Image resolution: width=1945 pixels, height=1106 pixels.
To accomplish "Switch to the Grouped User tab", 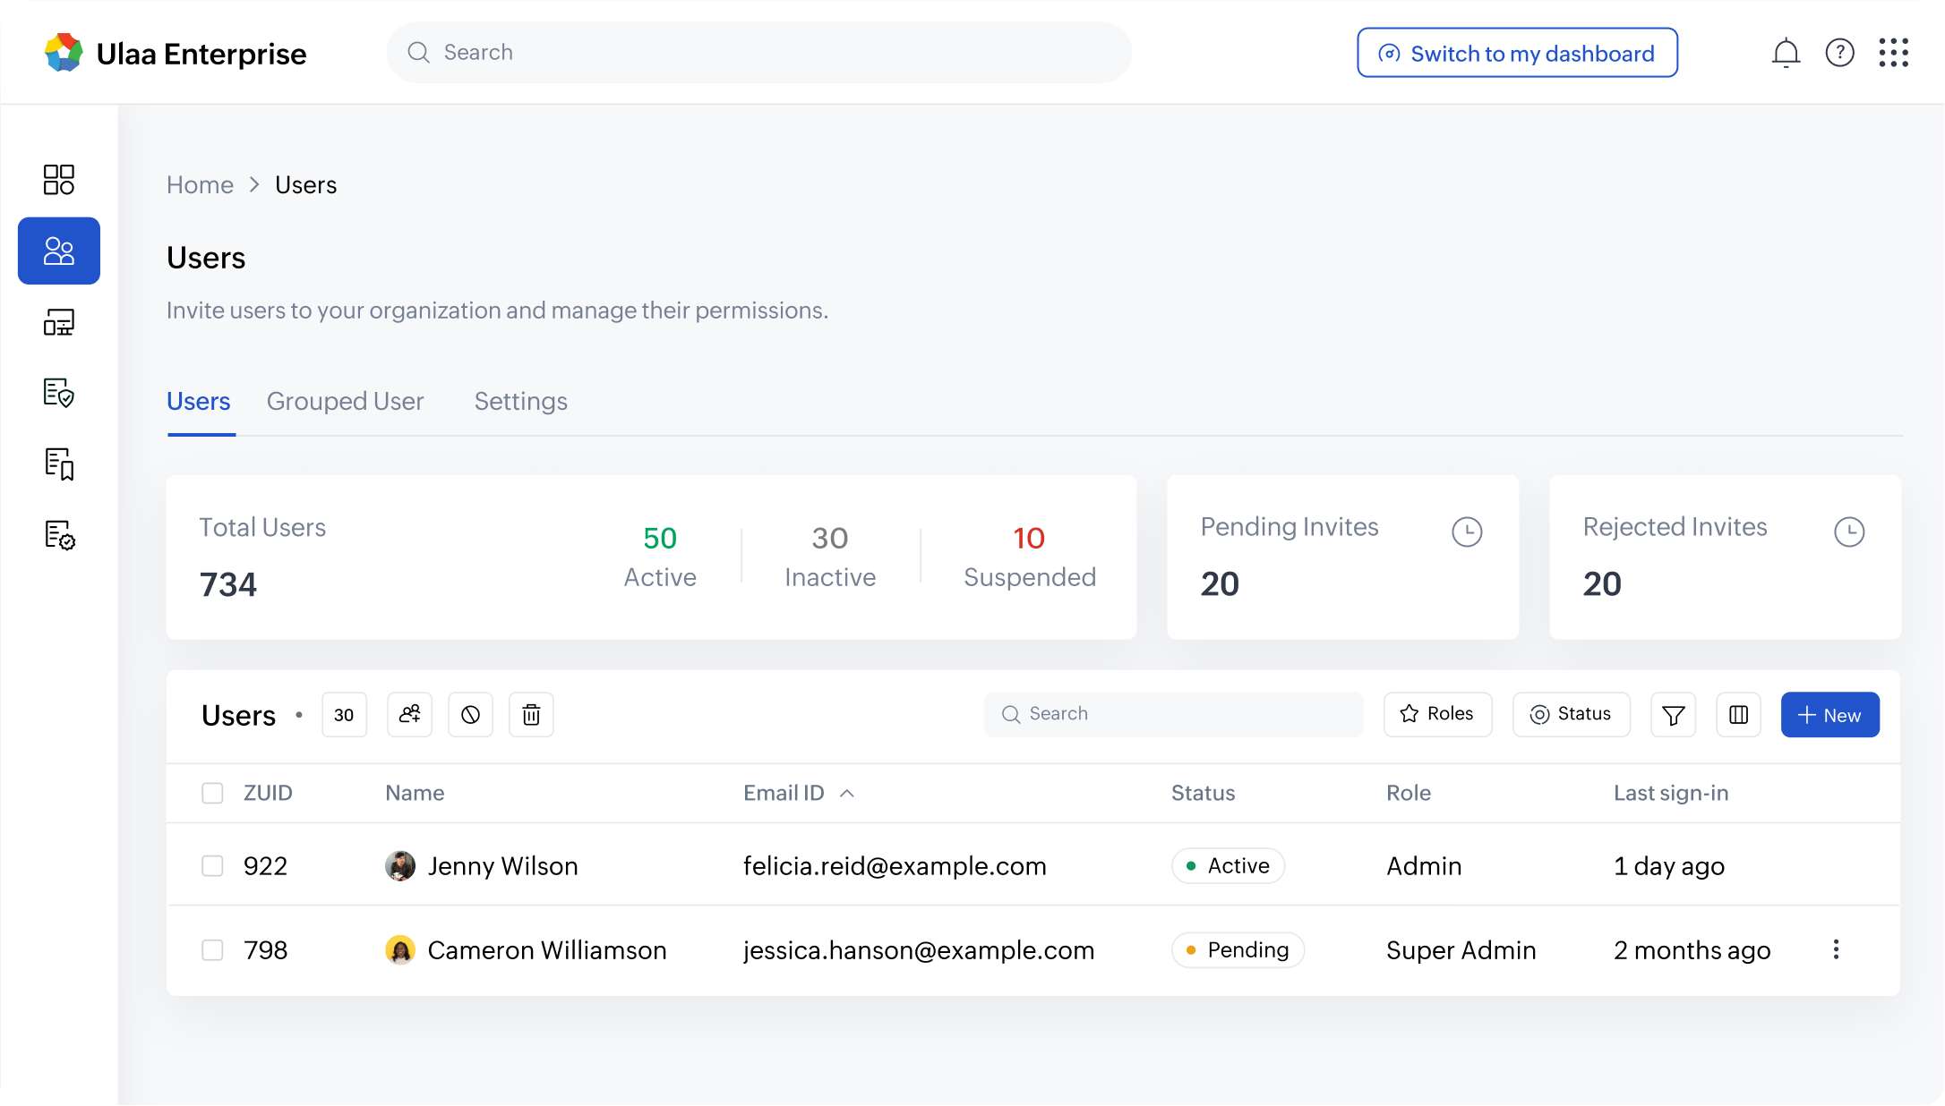I will tap(345, 401).
